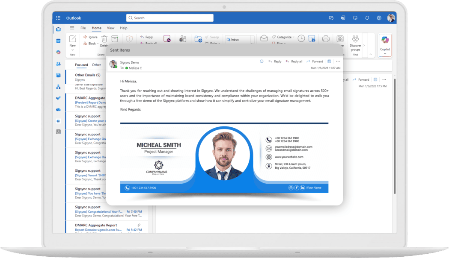Expand the Copilot dropdown arrow
Screen dimensions: 449x258
point(385,54)
